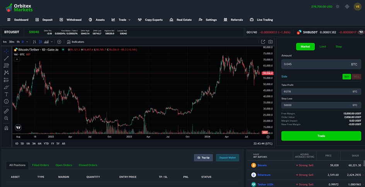Image resolution: width=365 pixels, height=187 pixels.
Task: Take a chart snapshot with camera icon
Action: (x=271, y=42)
